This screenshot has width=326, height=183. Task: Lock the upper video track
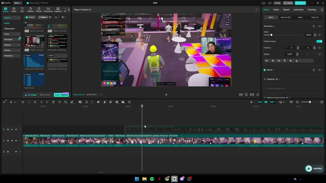click(x=8, y=130)
